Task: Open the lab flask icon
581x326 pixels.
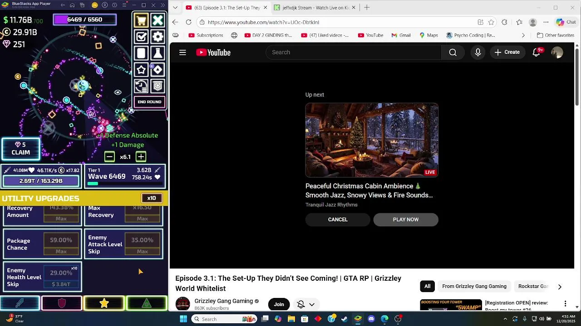Action: (158, 53)
